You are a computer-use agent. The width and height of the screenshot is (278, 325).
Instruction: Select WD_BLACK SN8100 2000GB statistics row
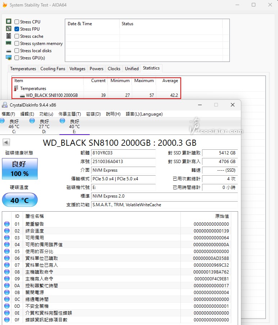pos(97,95)
